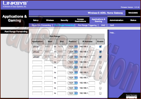Image resolution: width=141 pixels, height=99 pixels.
Task: Click the End port 4672 field
Action: 62,57
